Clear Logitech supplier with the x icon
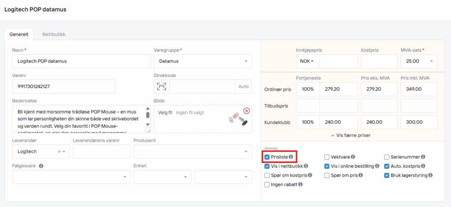 [59, 152]
